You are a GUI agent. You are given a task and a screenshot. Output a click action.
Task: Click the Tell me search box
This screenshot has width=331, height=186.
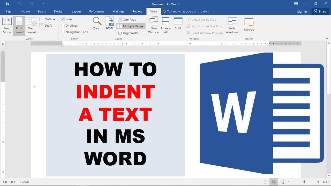coord(186,11)
